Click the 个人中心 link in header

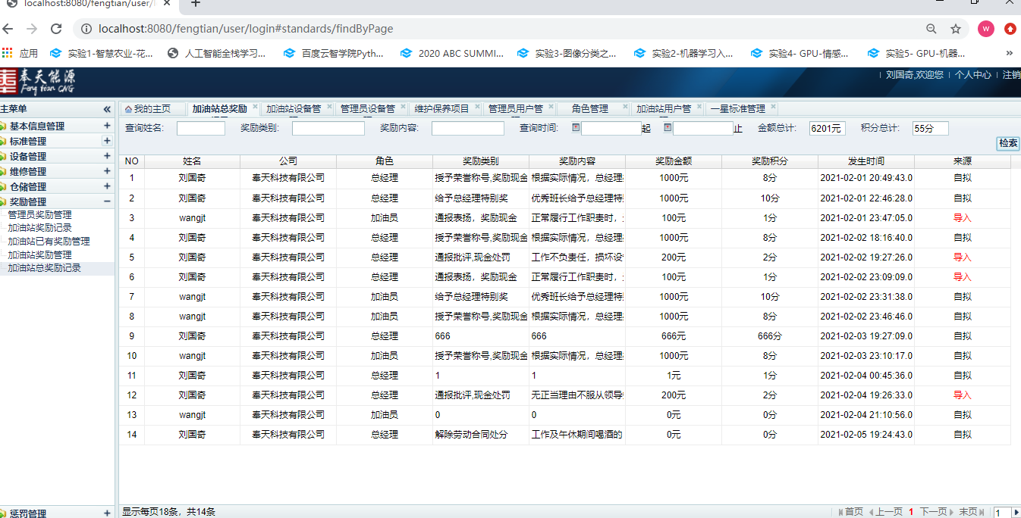(972, 75)
